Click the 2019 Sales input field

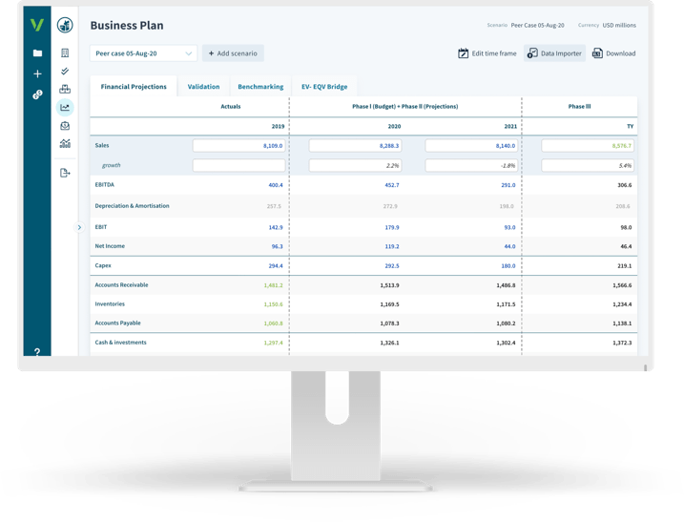pyautogui.click(x=238, y=146)
